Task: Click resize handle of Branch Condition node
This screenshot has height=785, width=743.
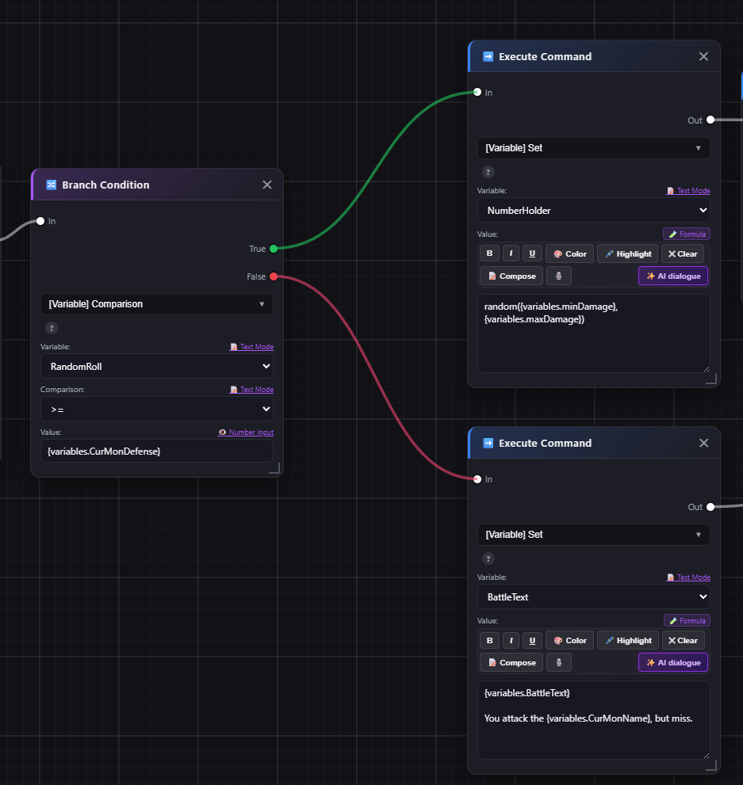Action: pos(274,469)
